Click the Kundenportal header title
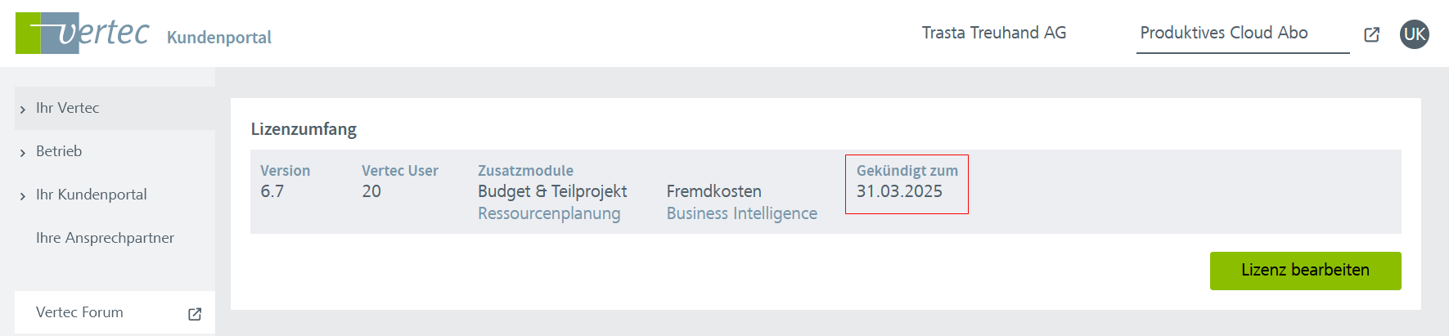 coord(218,38)
